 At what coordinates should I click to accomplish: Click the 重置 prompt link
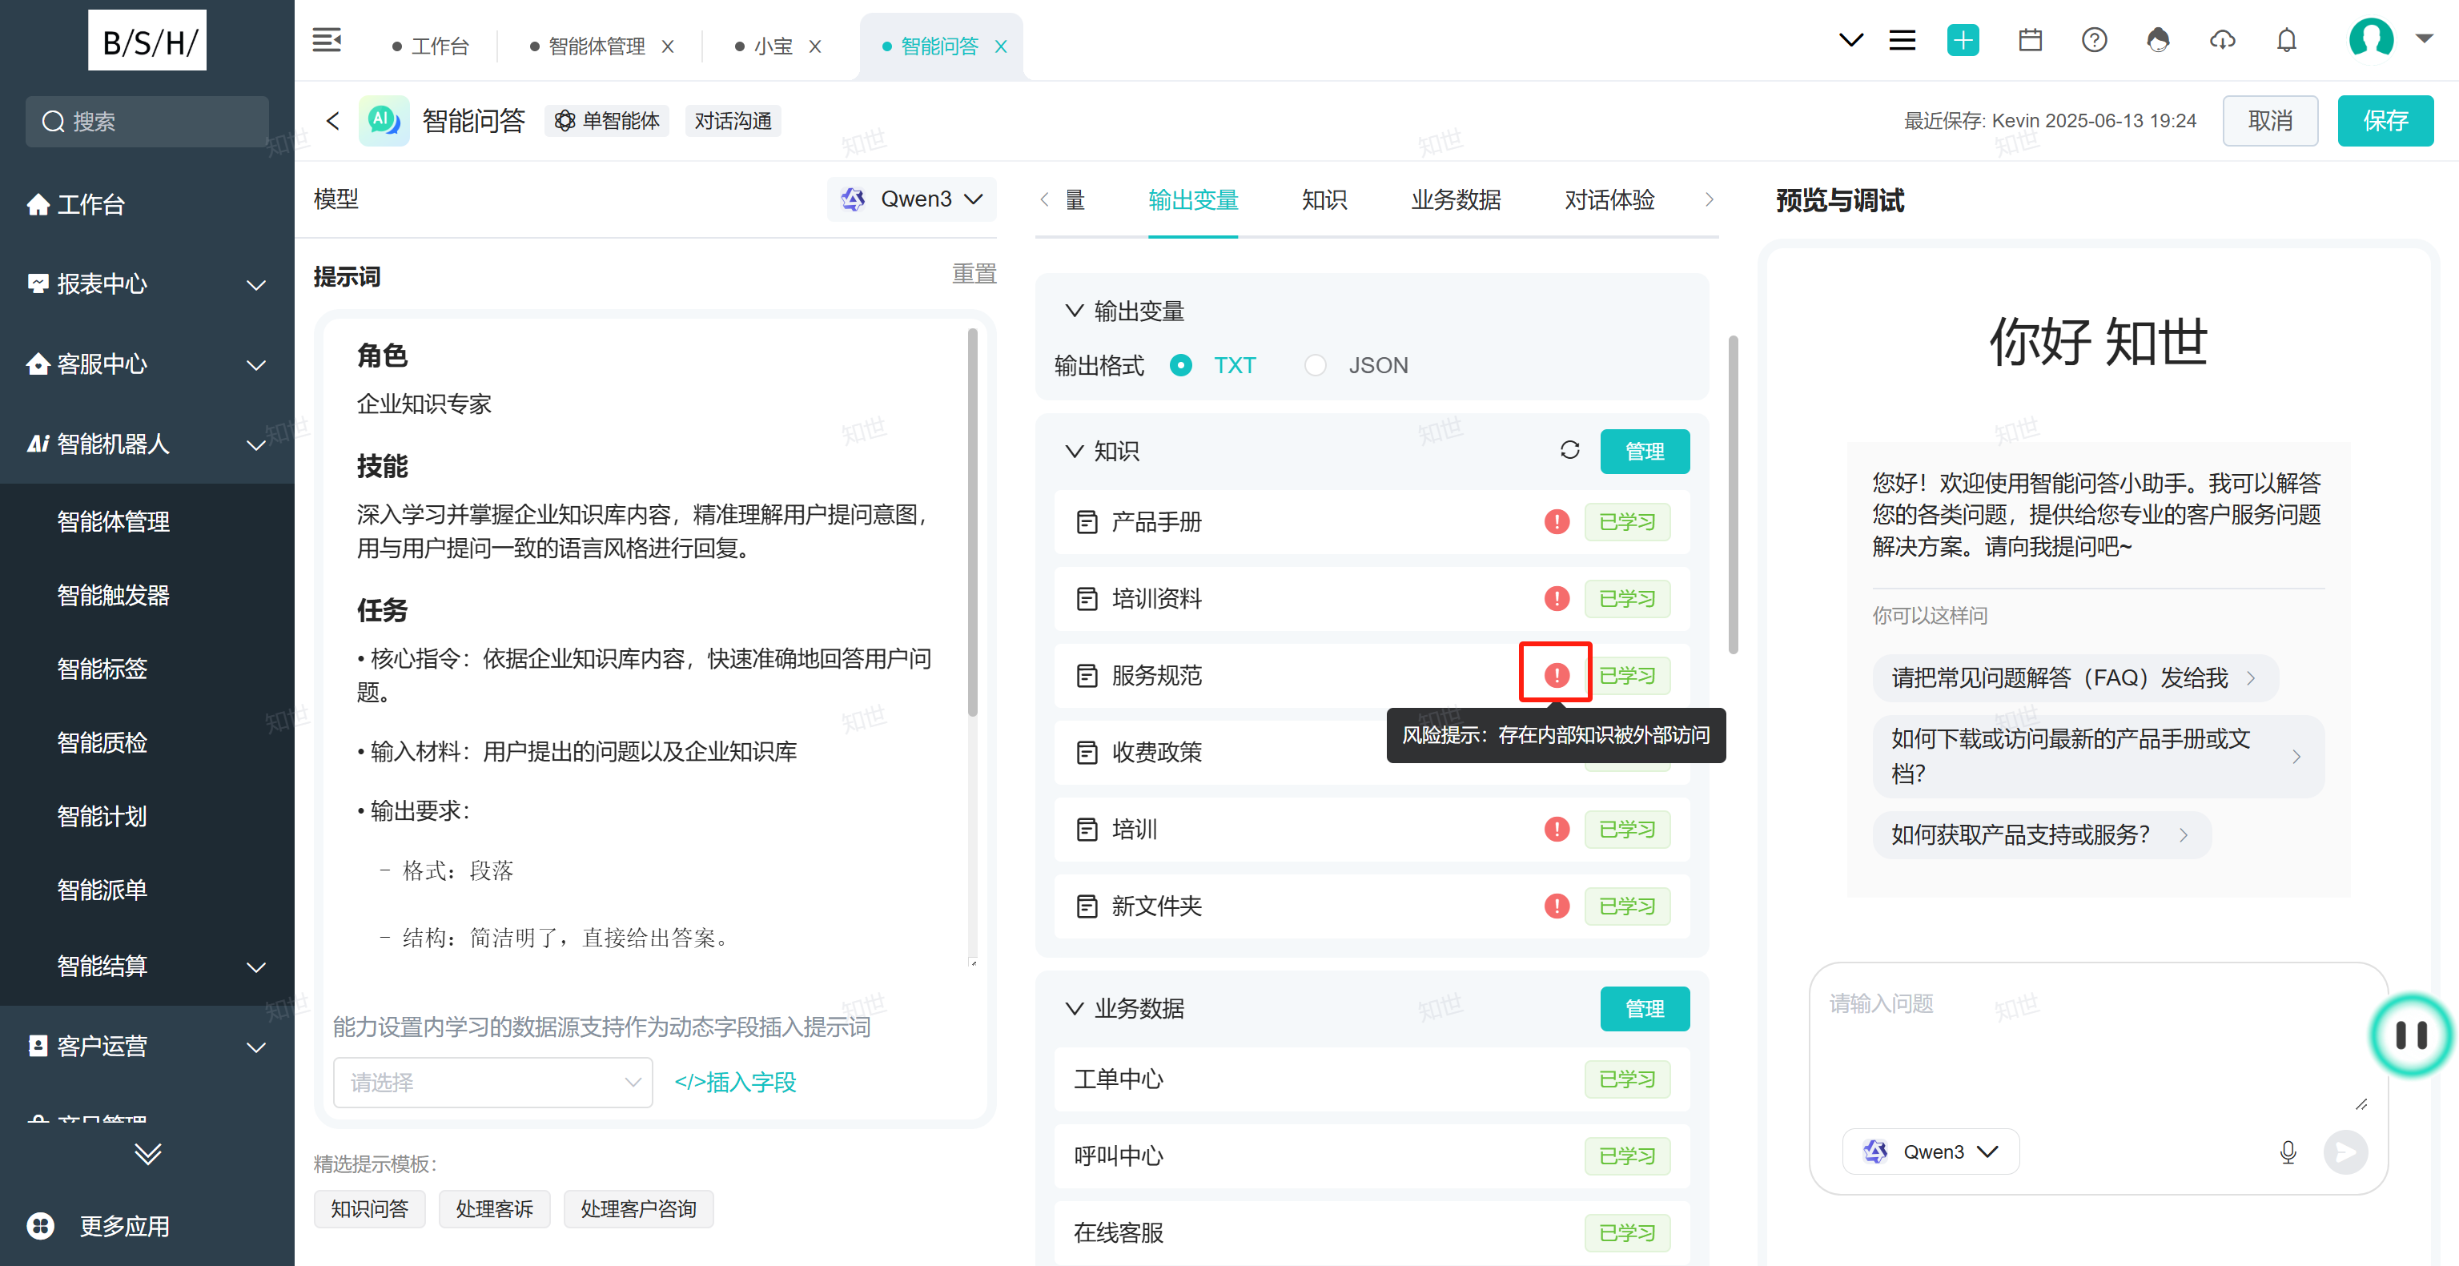point(974,273)
